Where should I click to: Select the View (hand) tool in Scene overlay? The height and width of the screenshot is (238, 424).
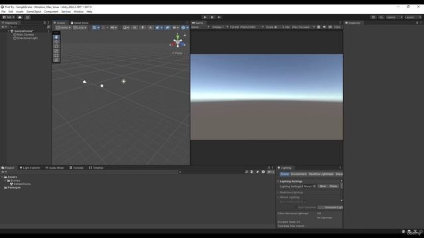[x=56, y=37]
